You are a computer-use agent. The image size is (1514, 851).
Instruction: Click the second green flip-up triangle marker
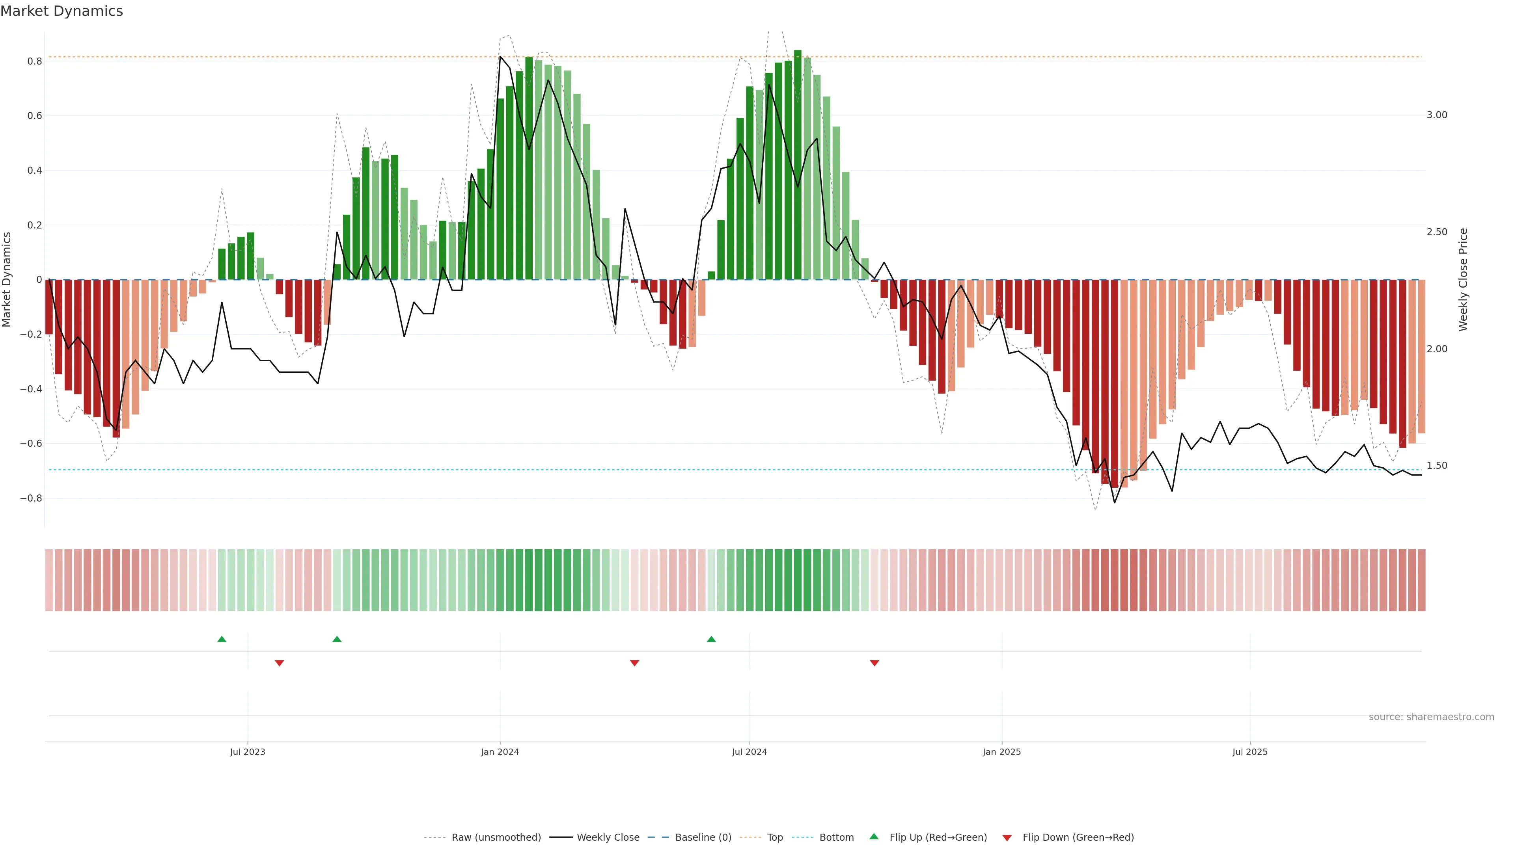click(337, 639)
